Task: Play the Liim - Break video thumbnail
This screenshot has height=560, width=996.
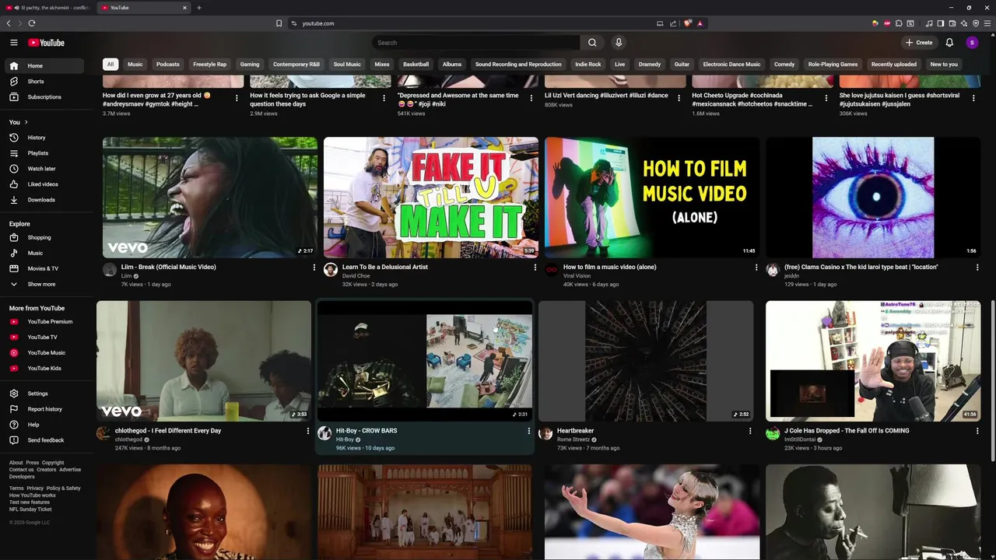Action: 210,198
